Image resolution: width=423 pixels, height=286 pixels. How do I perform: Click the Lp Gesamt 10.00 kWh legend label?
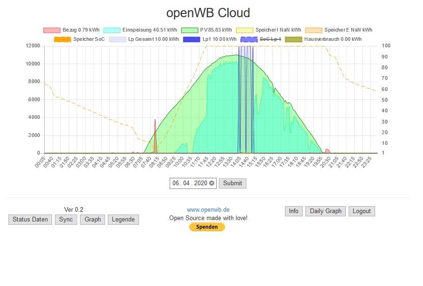[x=153, y=39]
